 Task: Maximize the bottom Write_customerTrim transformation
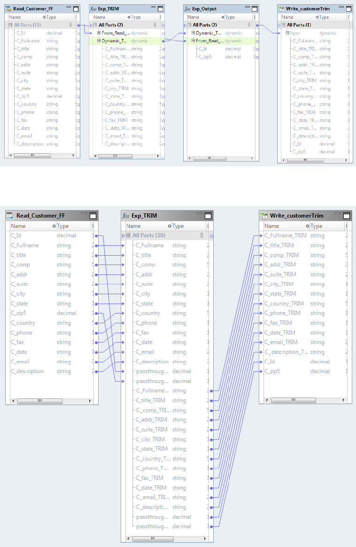347,216
